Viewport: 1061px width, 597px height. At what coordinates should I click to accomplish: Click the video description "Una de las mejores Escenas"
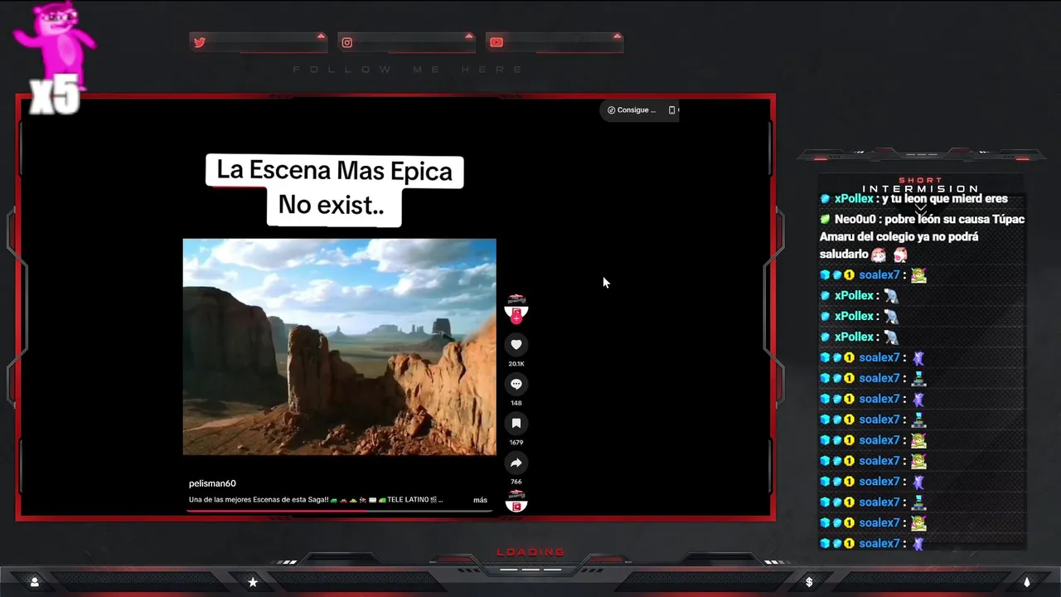click(x=316, y=500)
